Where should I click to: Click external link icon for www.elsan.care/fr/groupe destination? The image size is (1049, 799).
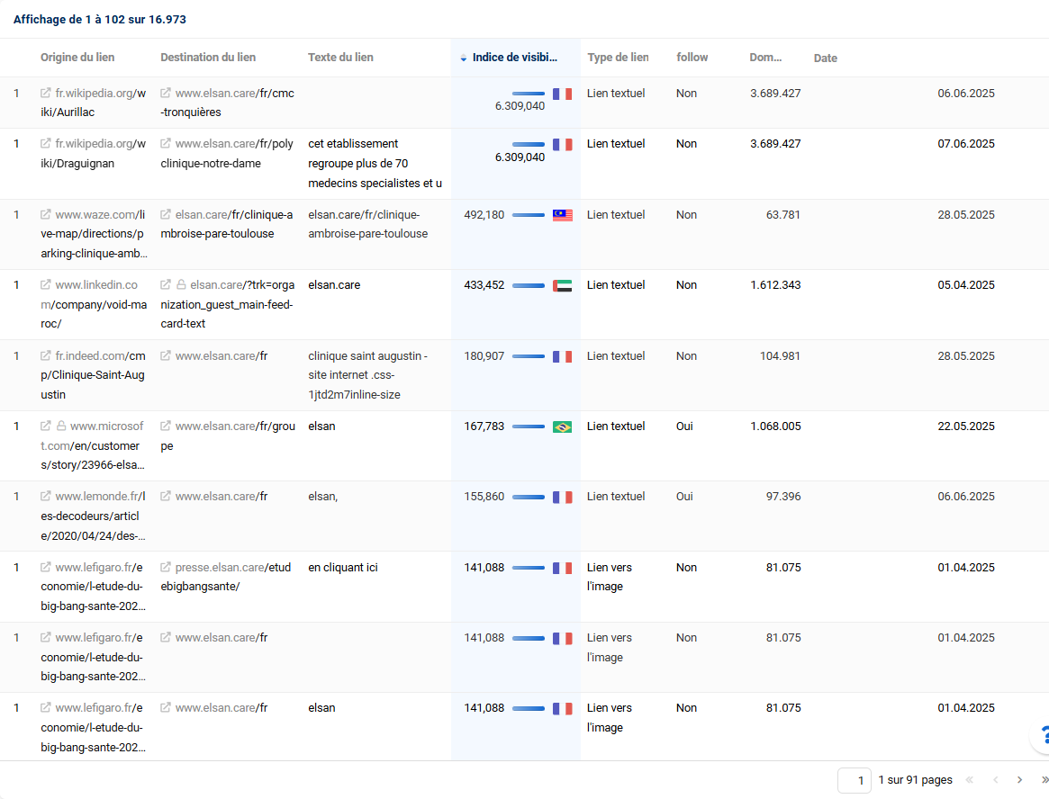coord(166,426)
